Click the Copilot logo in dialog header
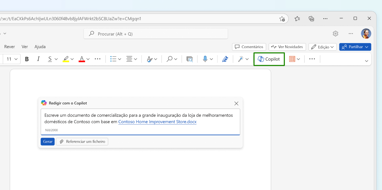Screen dimensions: 382x190 44,103
